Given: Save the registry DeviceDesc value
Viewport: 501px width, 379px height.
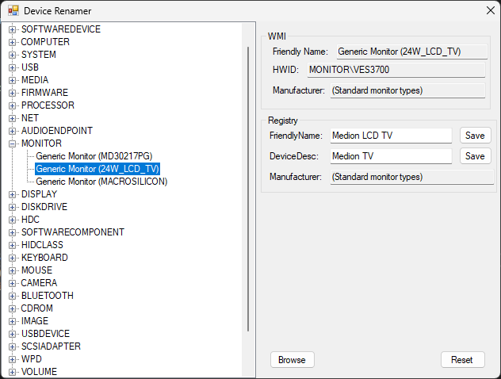Looking at the screenshot, I should (x=475, y=156).
